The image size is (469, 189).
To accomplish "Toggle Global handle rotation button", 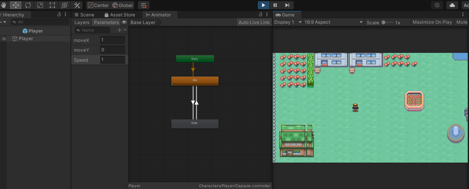I will click(123, 5).
